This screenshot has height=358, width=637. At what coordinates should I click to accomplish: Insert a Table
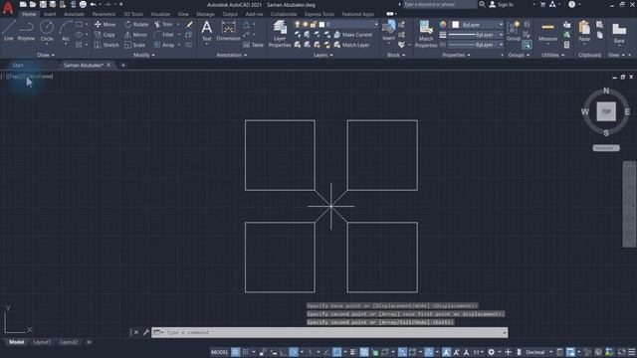(253, 45)
